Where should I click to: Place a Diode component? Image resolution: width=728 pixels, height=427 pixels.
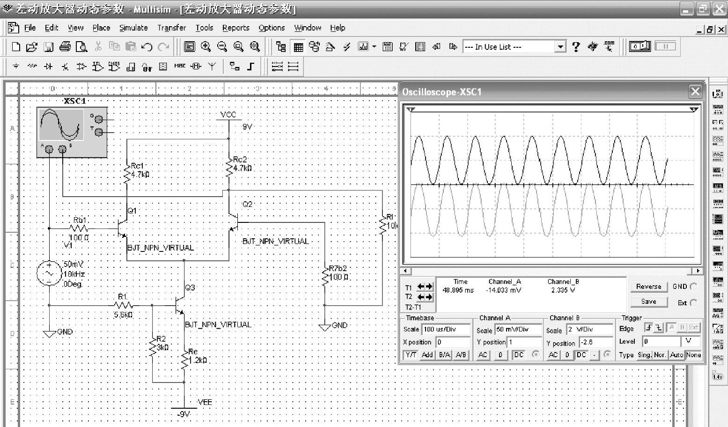48,66
